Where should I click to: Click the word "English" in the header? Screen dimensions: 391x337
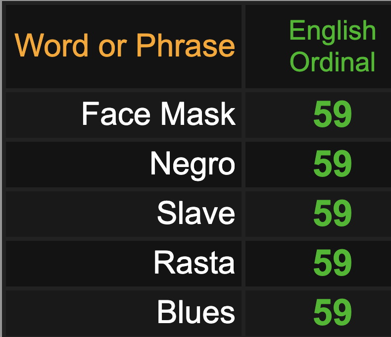(x=333, y=32)
